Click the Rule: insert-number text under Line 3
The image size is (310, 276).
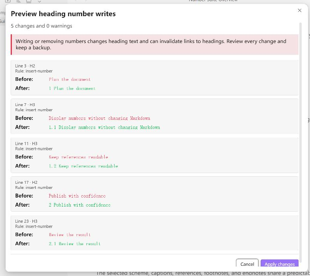34,71
